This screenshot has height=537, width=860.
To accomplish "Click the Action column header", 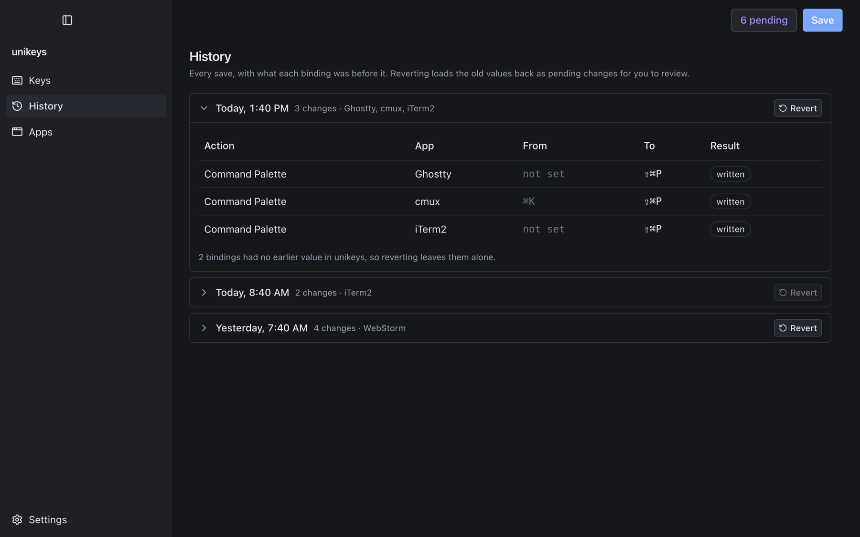I will tap(219, 146).
